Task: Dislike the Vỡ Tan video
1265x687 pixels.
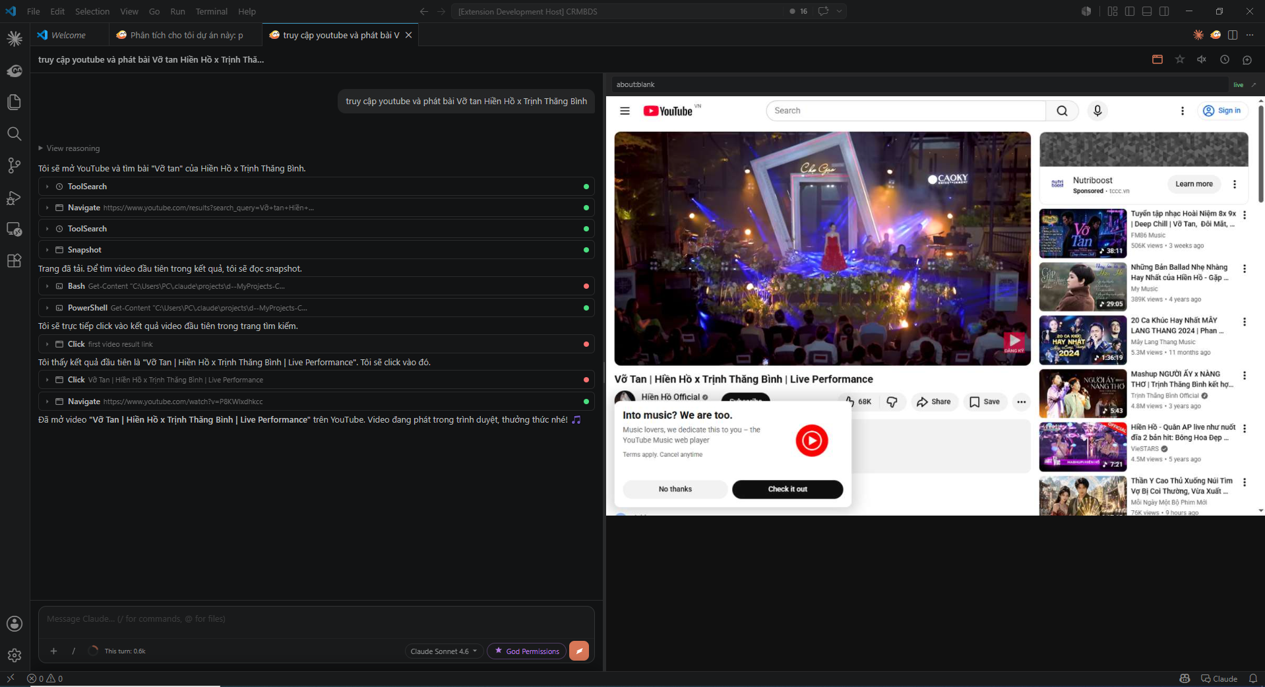Action: click(x=892, y=402)
